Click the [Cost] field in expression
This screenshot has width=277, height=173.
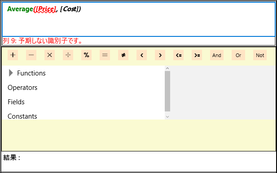[69, 9]
